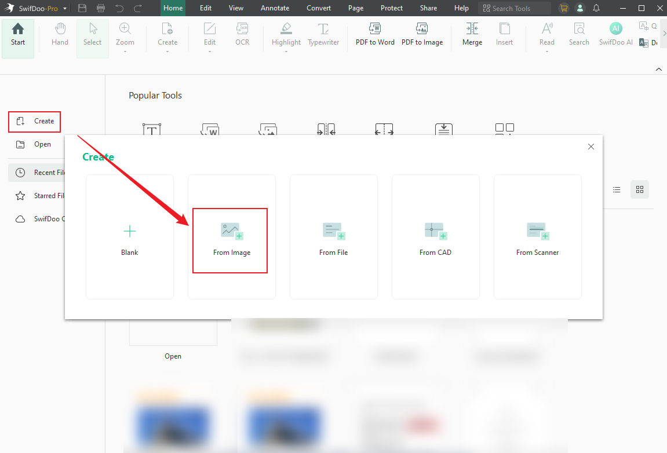This screenshot has height=453, width=667.
Task: Click in the Search Tools field
Action: [515, 8]
